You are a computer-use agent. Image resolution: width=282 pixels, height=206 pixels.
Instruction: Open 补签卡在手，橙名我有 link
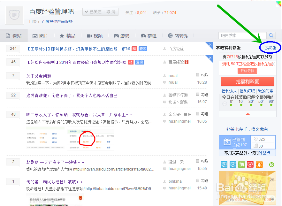pos(247,129)
